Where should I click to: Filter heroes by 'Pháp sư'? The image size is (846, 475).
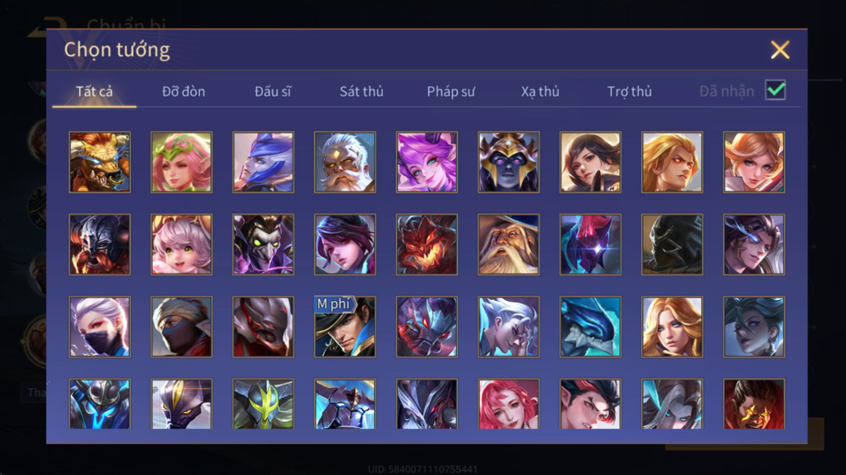coord(450,92)
